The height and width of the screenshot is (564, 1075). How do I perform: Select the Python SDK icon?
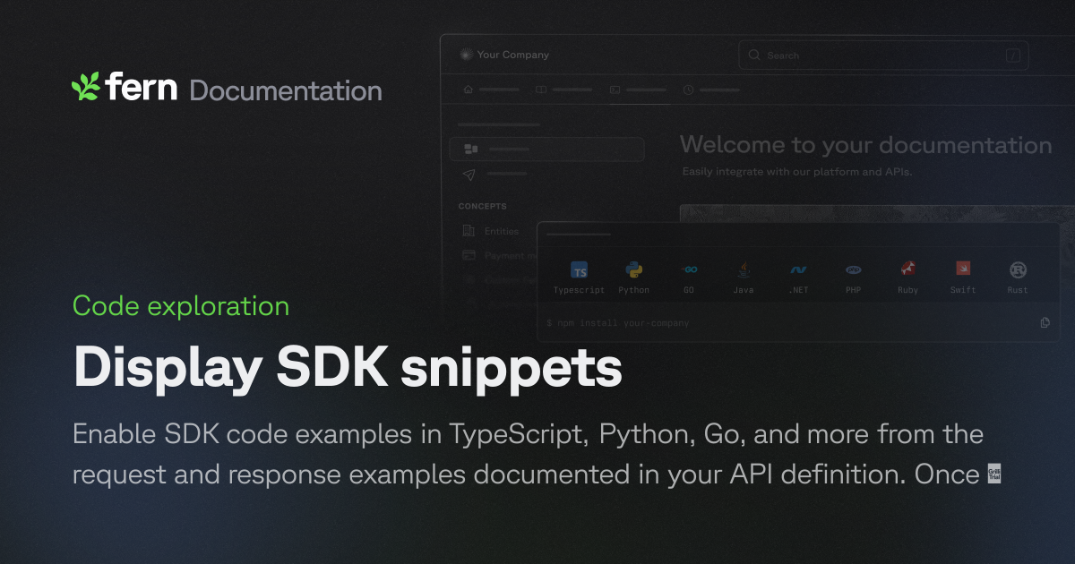[634, 270]
